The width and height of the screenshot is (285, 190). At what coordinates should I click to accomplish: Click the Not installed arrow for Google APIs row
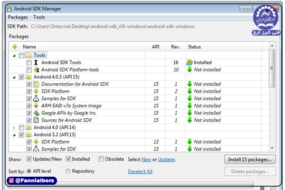pyautogui.click(x=190, y=113)
